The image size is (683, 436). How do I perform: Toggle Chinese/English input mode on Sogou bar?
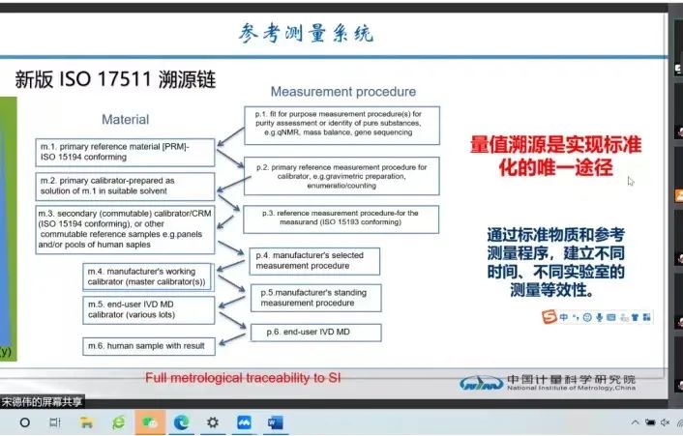(563, 316)
